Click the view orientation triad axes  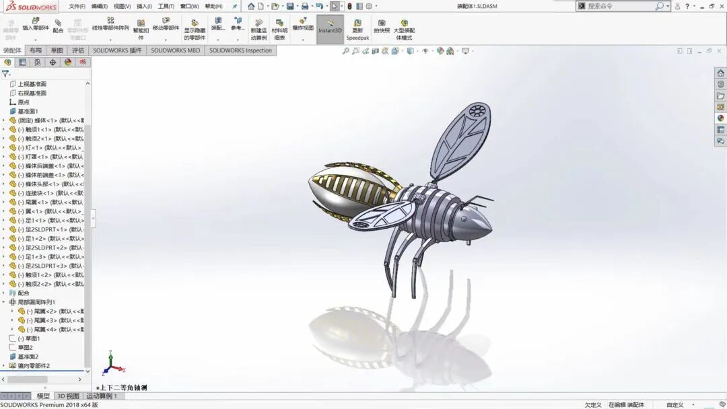[112, 363]
